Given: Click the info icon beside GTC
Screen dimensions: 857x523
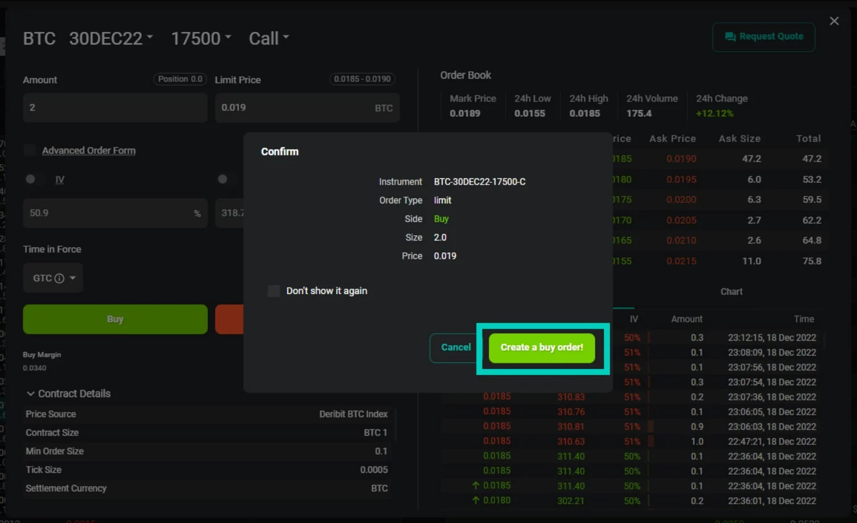Looking at the screenshot, I should point(59,278).
